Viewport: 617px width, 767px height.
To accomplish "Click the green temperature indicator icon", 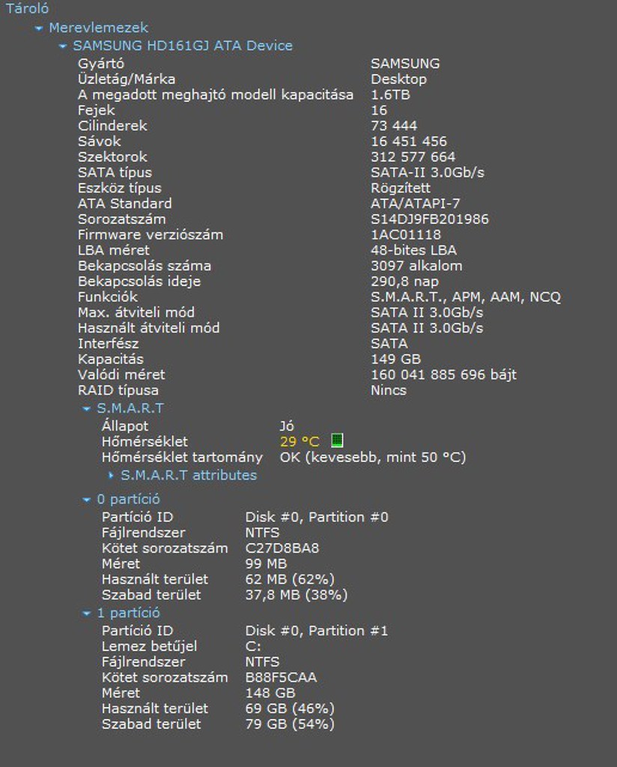I will tap(337, 440).
